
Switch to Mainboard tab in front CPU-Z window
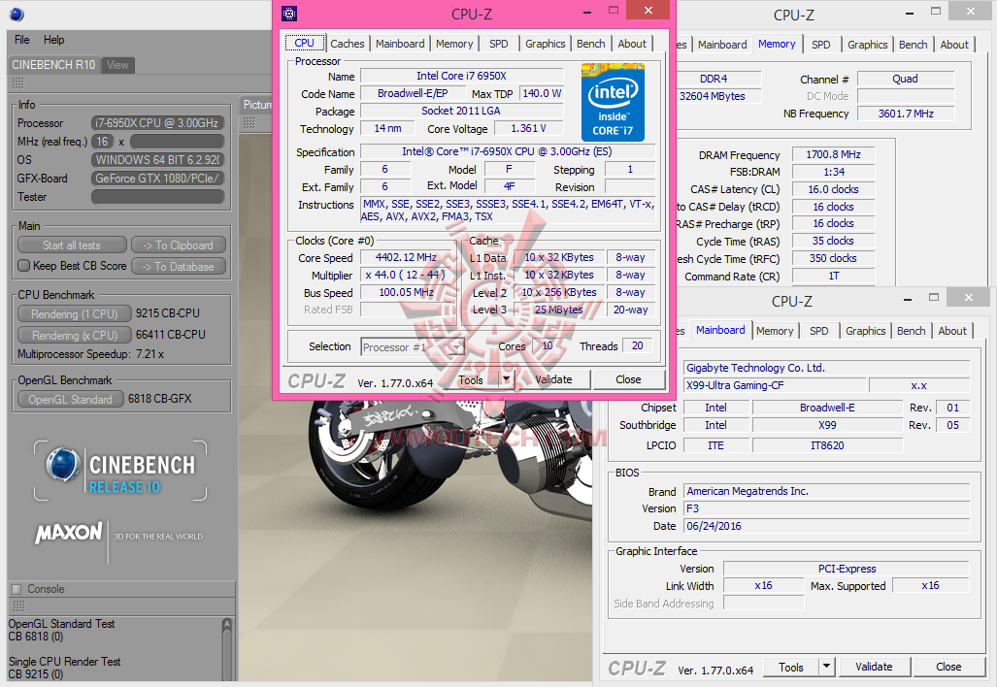point(400,44)
